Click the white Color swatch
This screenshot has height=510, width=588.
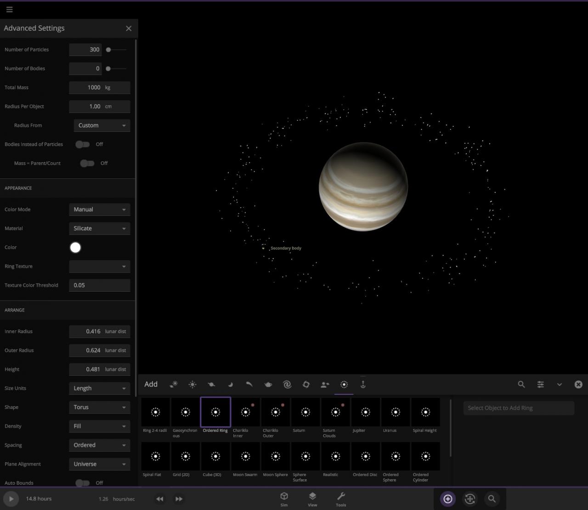[x=75, y=248]
